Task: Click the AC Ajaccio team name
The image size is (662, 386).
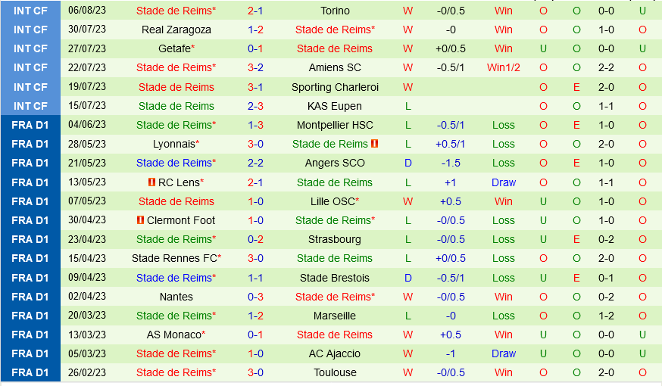Action: tap(335, 353)
